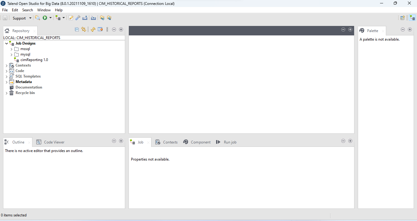The height and width of the screenshot is (221, 417).
Task: Click the green Run job toolbar icon
Action: [x=45, y=18]
